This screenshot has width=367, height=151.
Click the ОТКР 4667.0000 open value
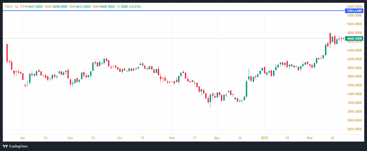[32, 7]
